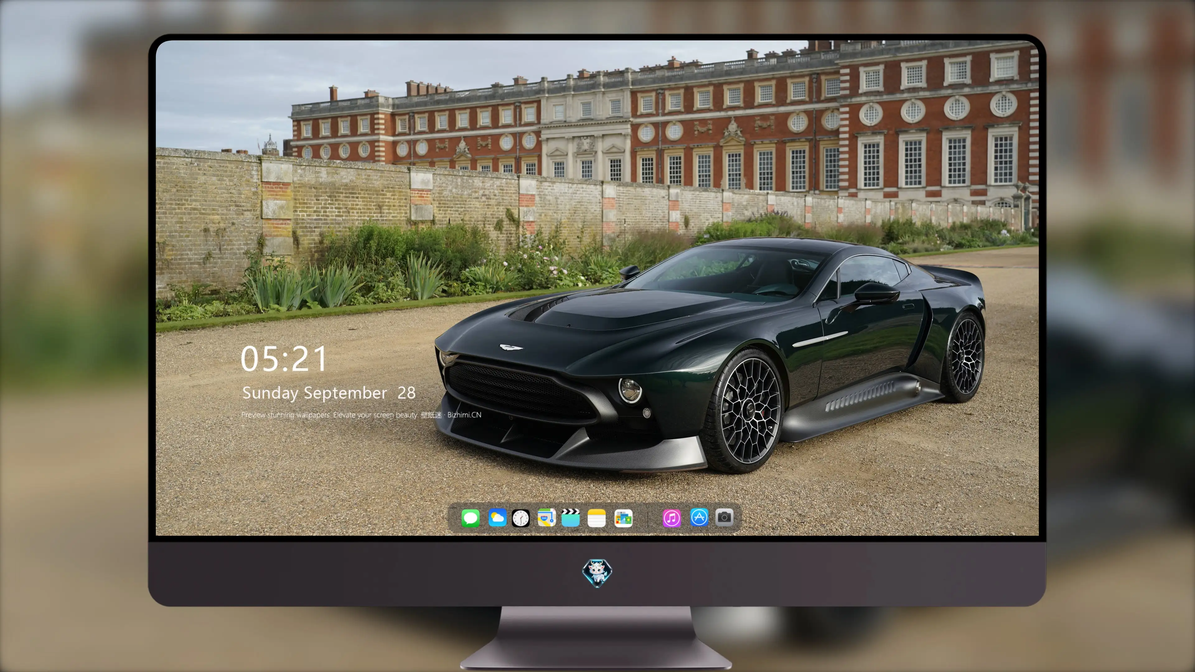Image resolution: width=1195 pixels, height=672 pixels.
Task: Launch the Videos clapperboard app
Action: (x=571, y=518)
